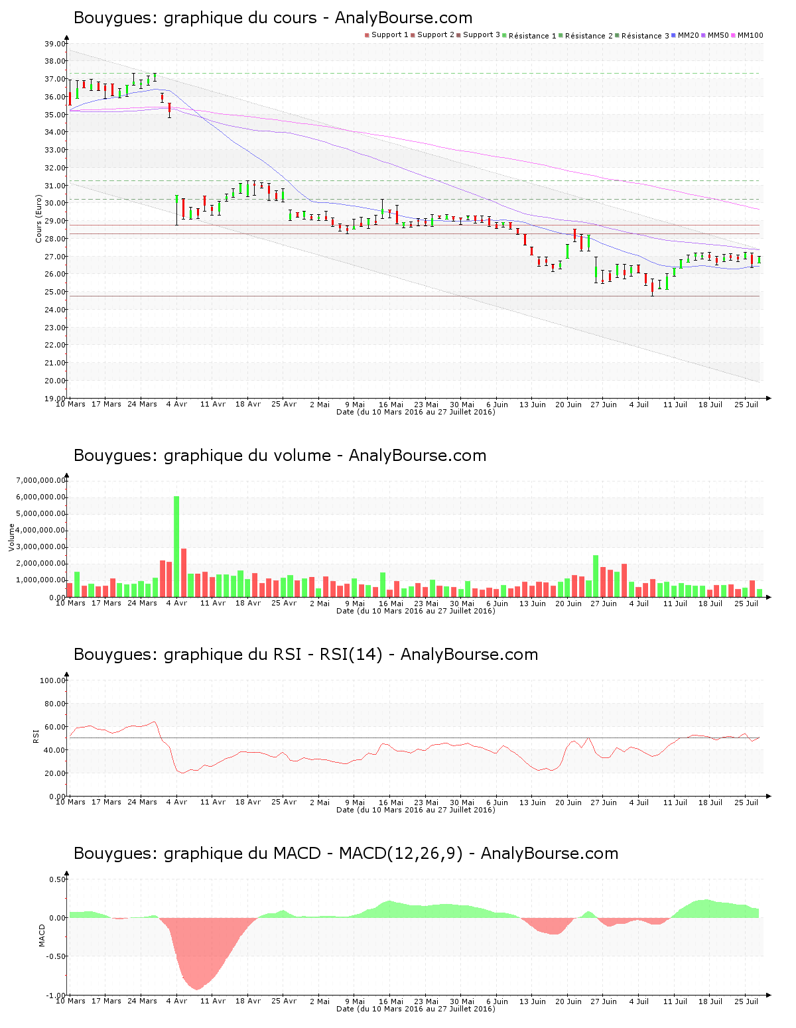Click the 'RSI' vertical axis title
The image size is (796, 1028).
[35, 736]
